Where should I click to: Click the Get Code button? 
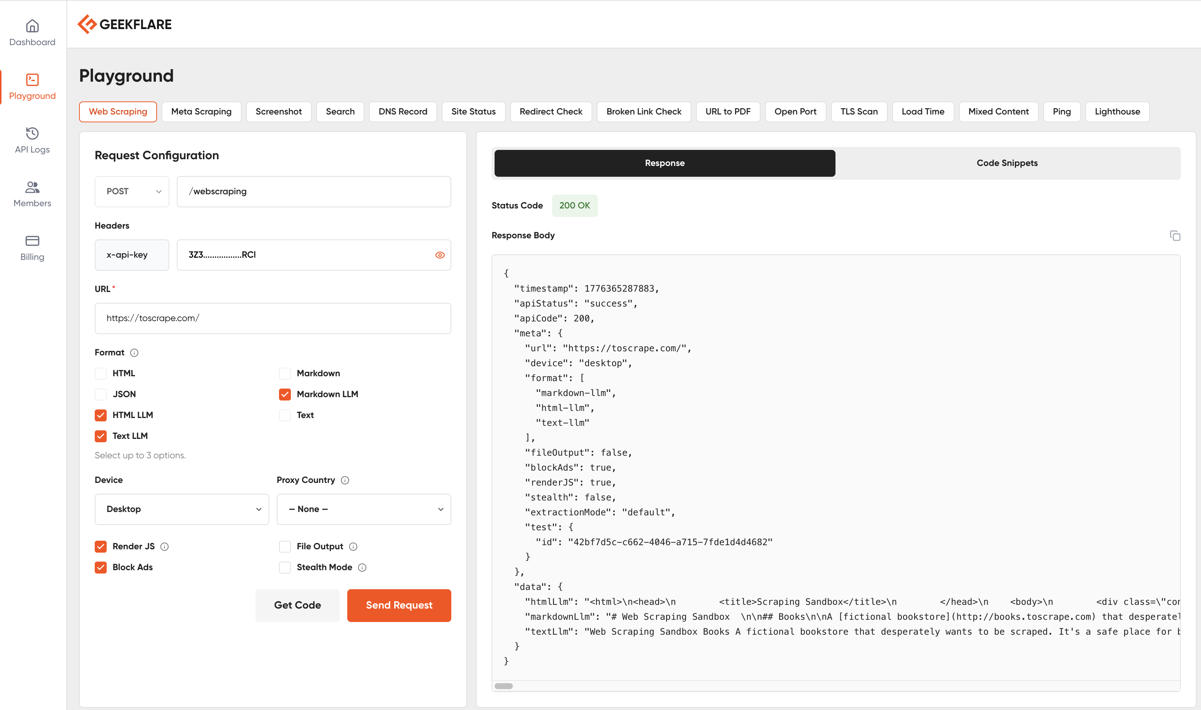(297, 605)
